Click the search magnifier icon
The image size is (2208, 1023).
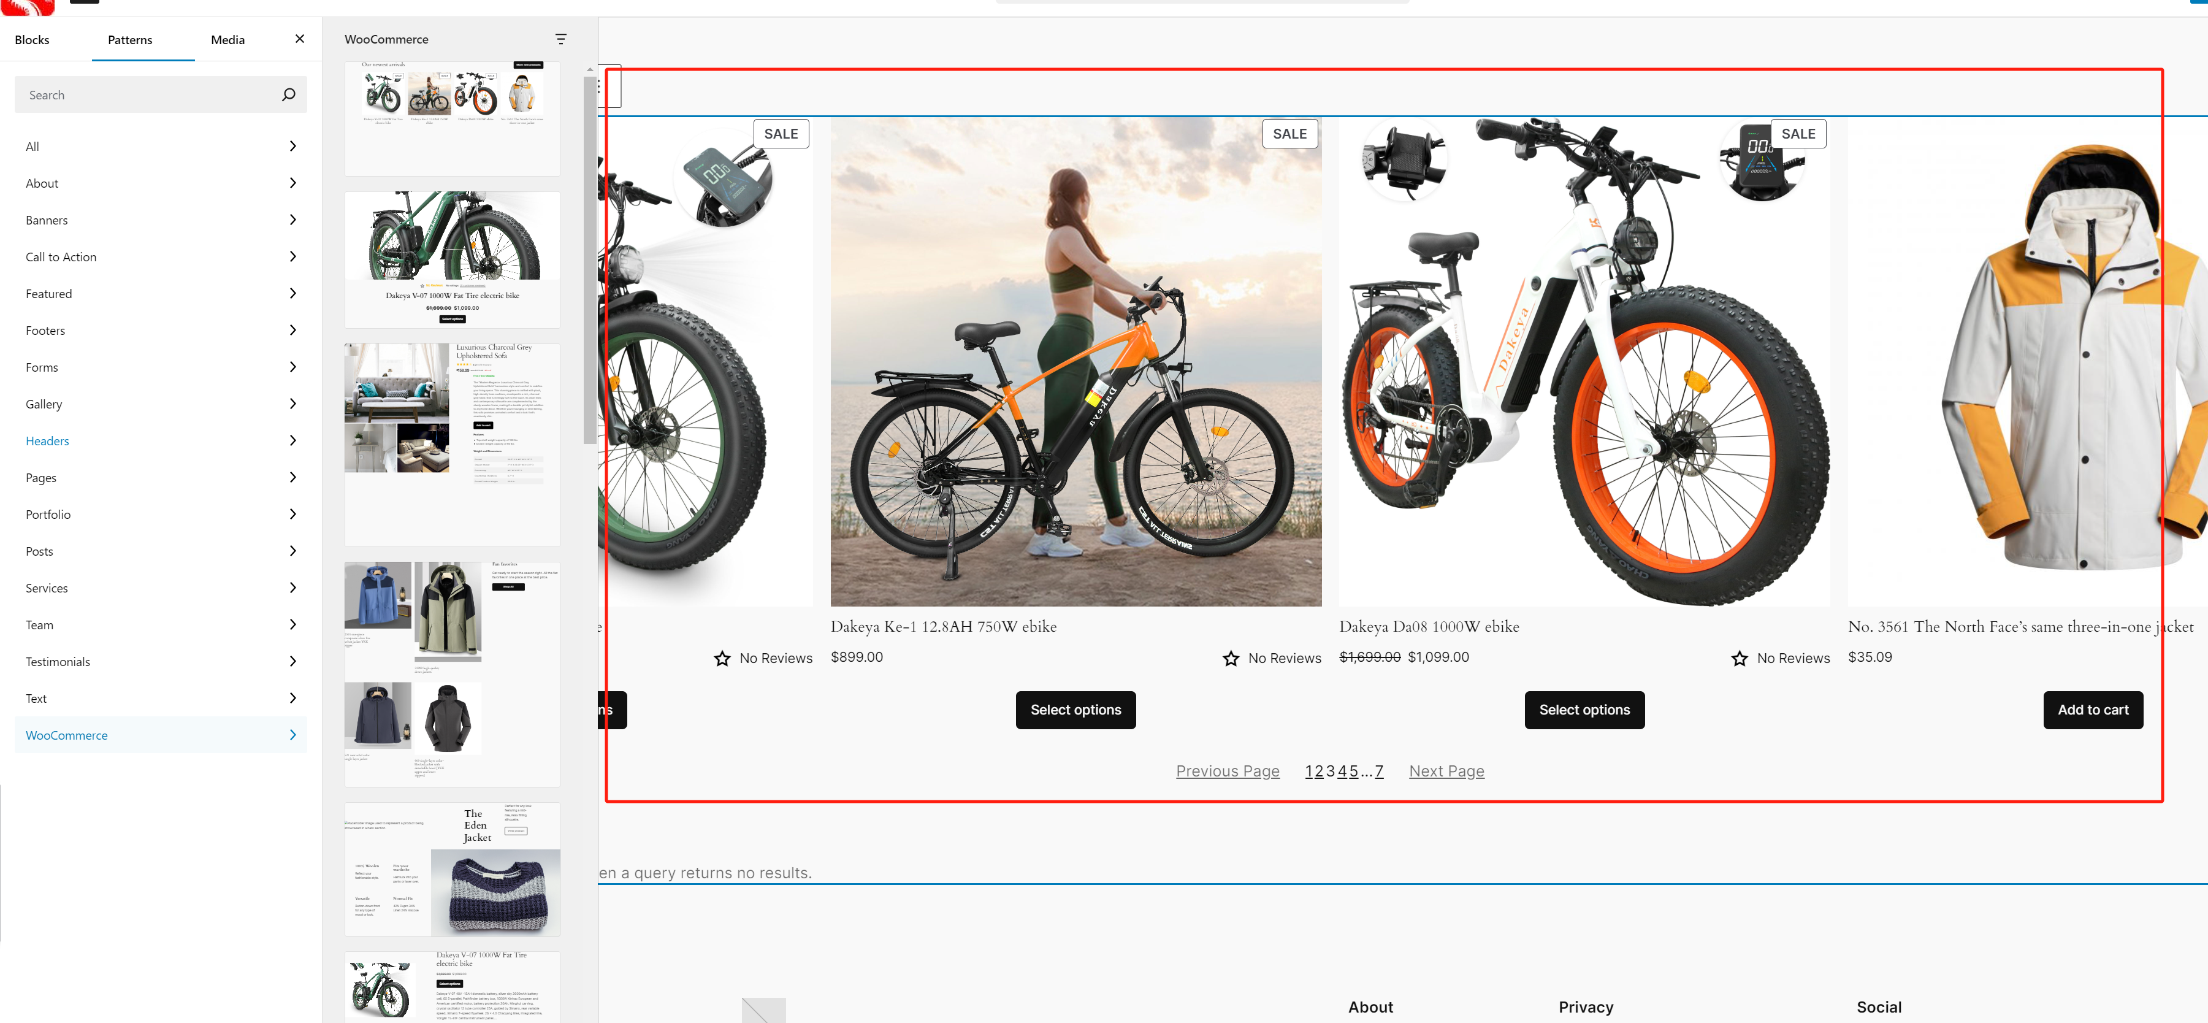click(289, 94)
